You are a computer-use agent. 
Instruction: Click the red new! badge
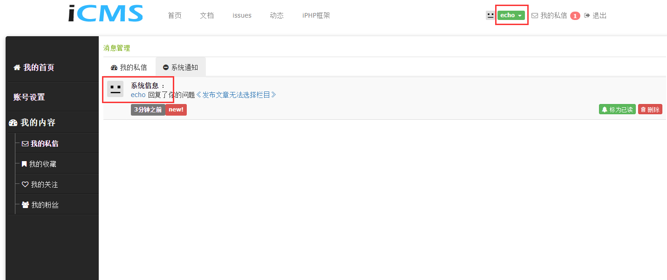(176, 110)
